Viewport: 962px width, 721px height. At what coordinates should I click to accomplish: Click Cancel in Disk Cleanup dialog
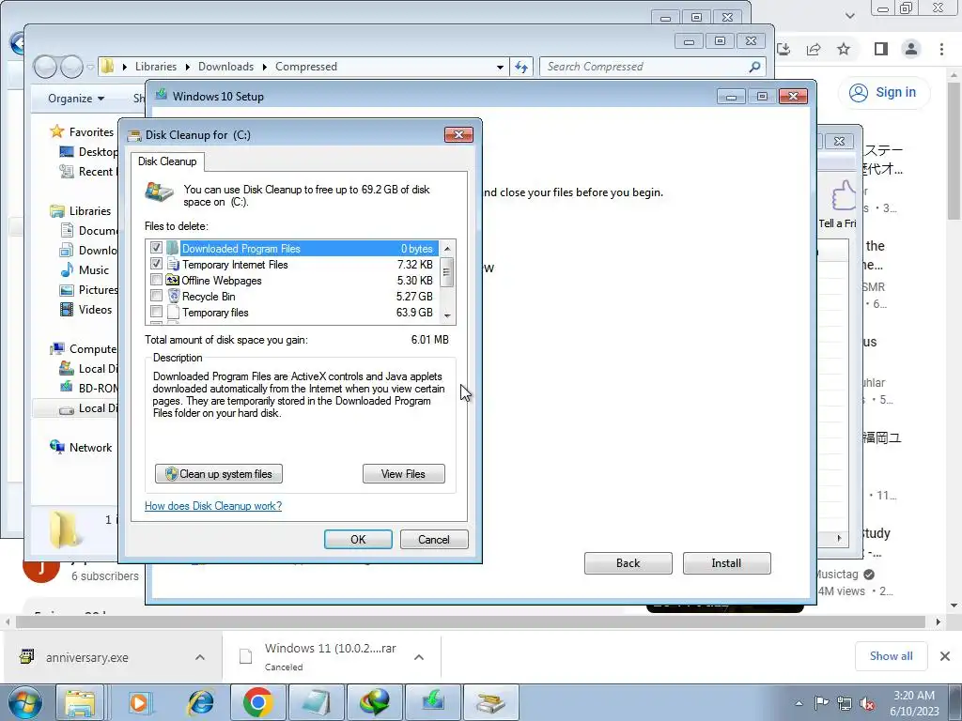click(434, 540)
